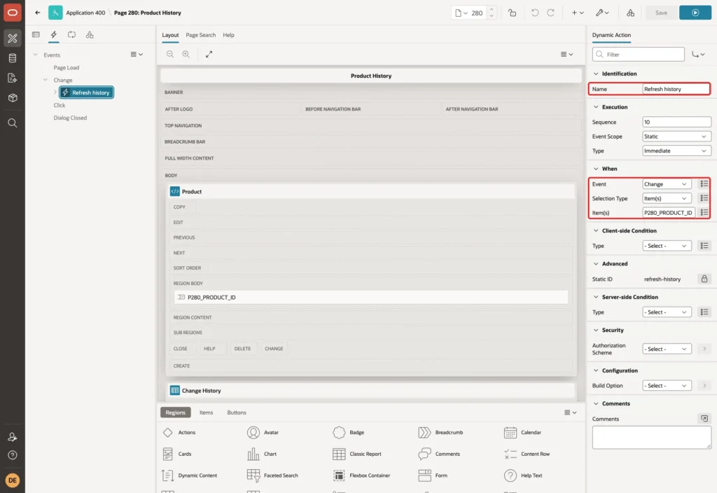Open the gallery options menu
Image resolution: width=717 pixels, height=493 pixels.
point(570,412)
